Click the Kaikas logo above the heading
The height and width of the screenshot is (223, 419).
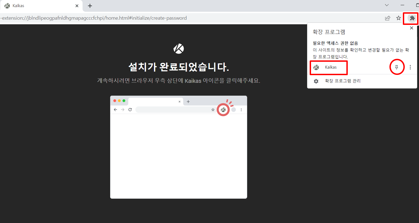pos(179,49)
